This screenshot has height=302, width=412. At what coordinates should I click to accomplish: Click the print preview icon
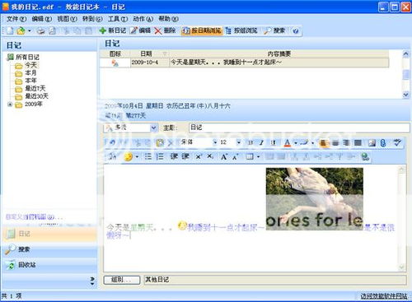point(53,30)
